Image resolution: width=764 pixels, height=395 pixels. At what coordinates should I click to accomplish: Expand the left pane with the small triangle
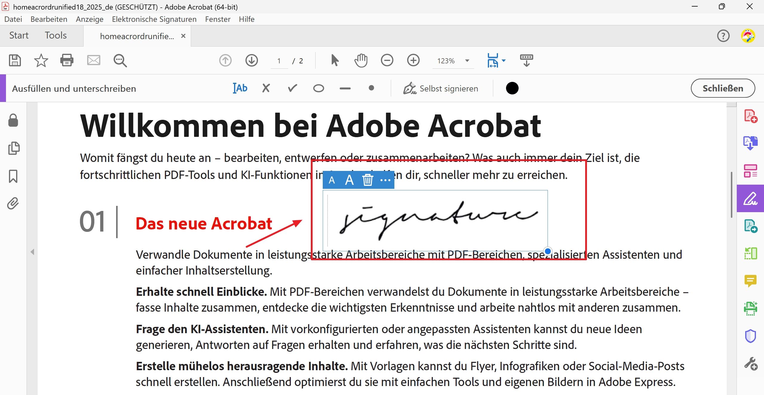[32, 252]
